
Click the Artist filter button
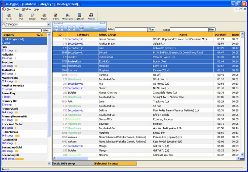pyautogui.click(x=151, y=29)
